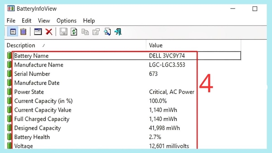This screenshot has width=272, height=153.
Task: Open the Advanced Options toolbar icon
Action: coord(38,32)
